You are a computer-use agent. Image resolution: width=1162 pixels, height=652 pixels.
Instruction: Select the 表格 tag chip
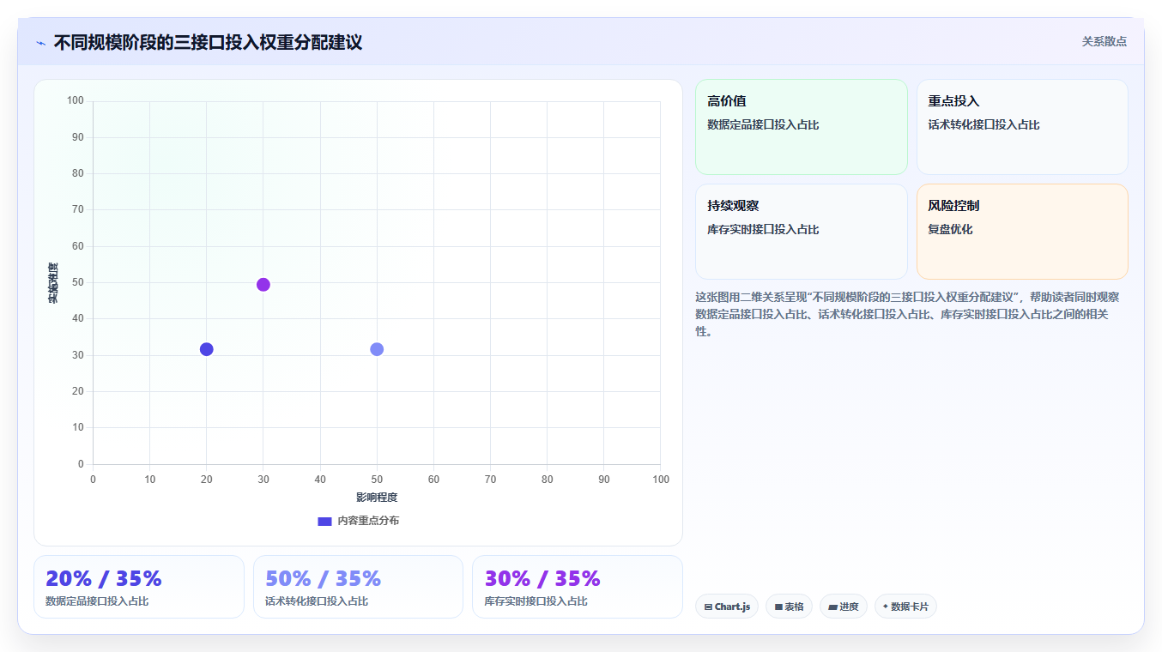(789, 607)
